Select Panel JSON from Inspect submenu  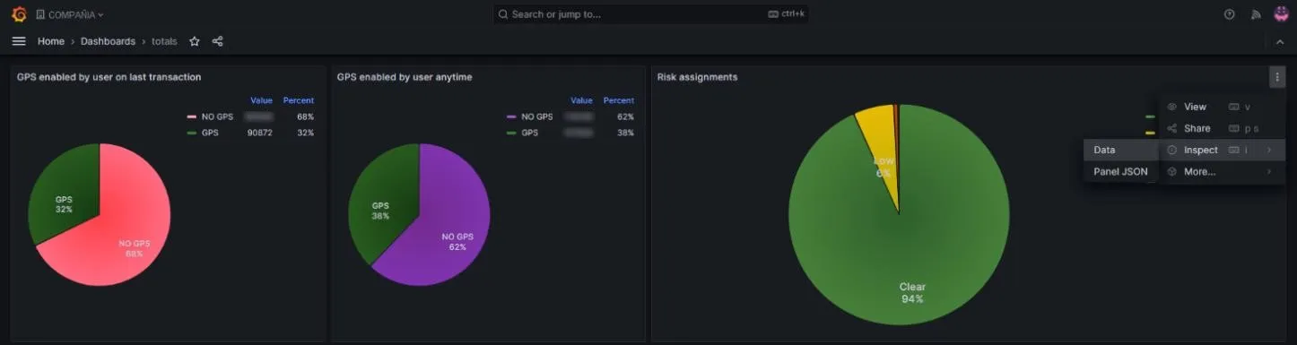(x=1120, y=171)
